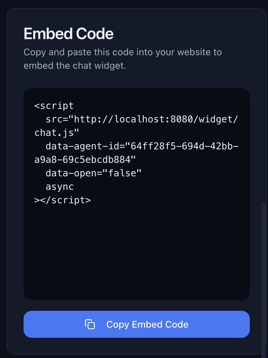Click the opening <script tag text
Viewport: 268px width, 358px height.
(54, 106)
